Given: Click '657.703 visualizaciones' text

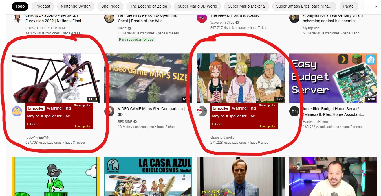Looking at the screenshot, I should [x=43, y=143].
